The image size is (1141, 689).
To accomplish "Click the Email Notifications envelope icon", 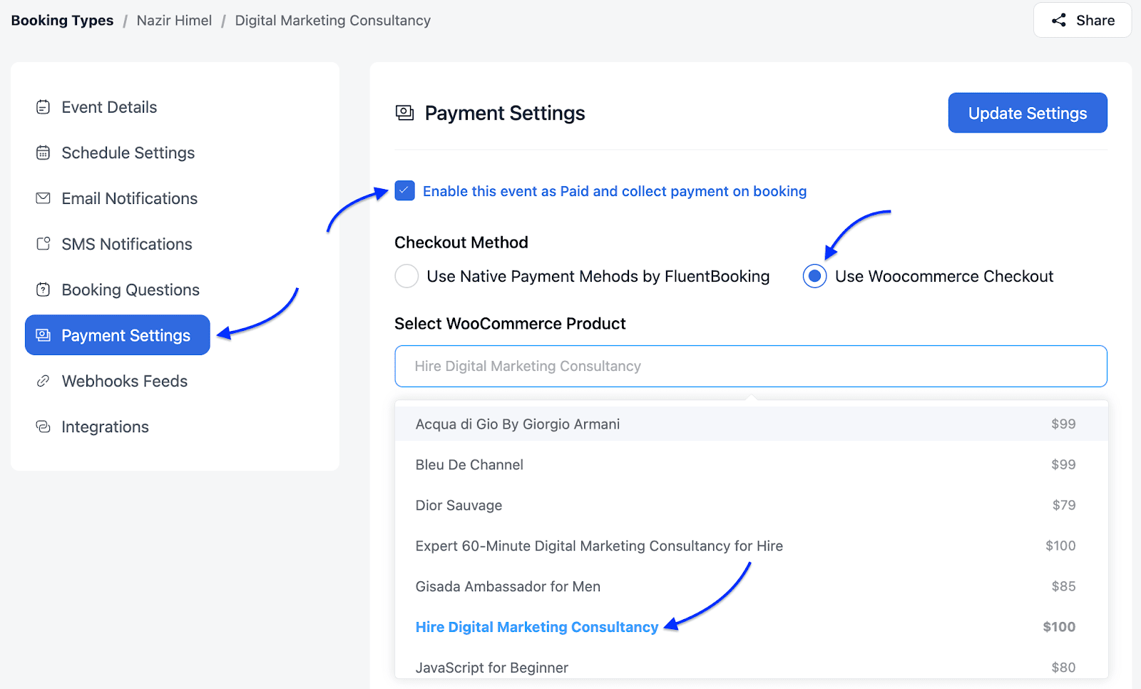I will [x=43, y=198].
